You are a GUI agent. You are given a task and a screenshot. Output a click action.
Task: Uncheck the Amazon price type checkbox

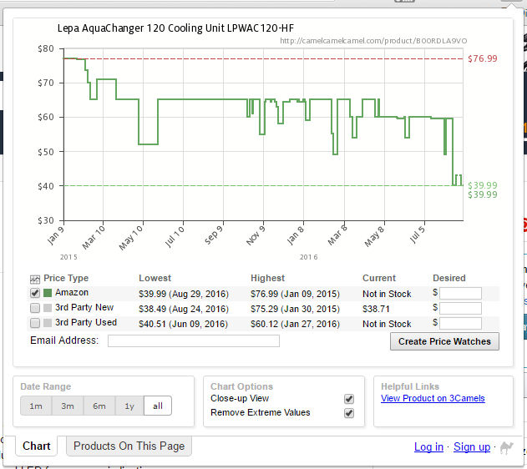35,293
